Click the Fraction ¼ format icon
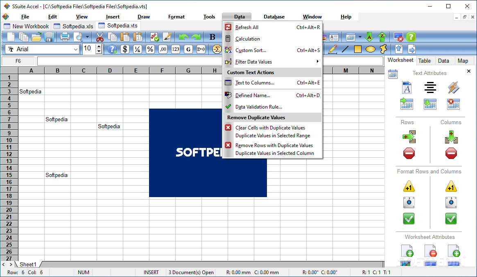477x277 pixels. click(138, 49)
